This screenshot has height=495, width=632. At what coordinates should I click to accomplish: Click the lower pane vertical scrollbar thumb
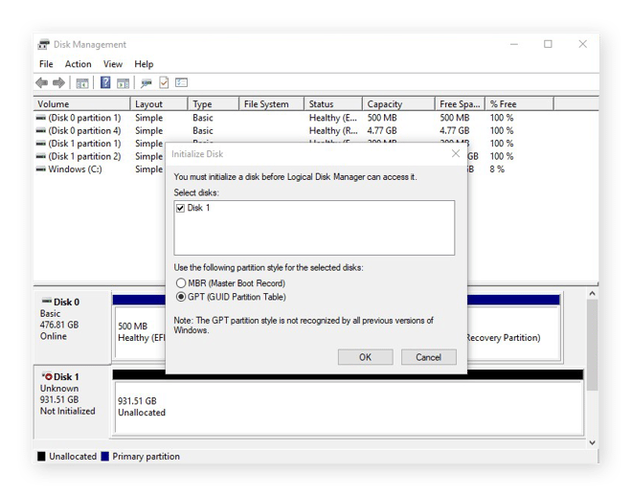pyautogui.click(x=592, y=345)
